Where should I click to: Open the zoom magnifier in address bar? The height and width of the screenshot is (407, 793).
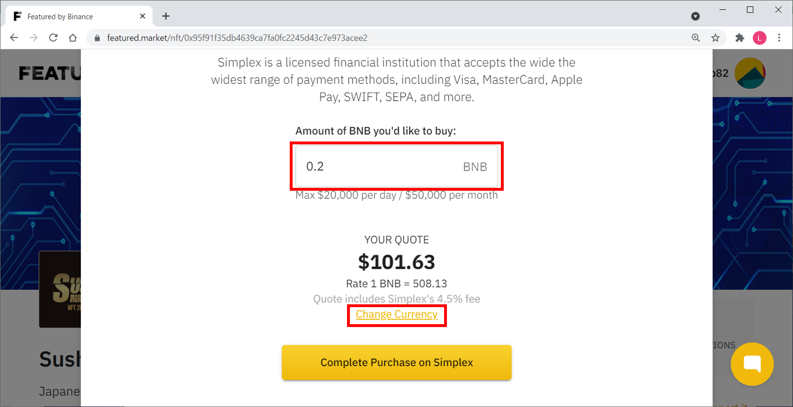pyautogui.click(x=695, y=38)
